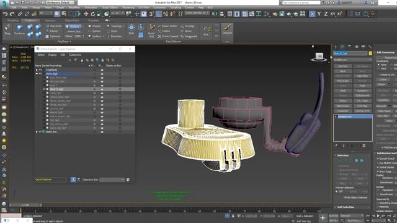
Task: Select the Shift tool in Paint Deform
Action: 132,29
